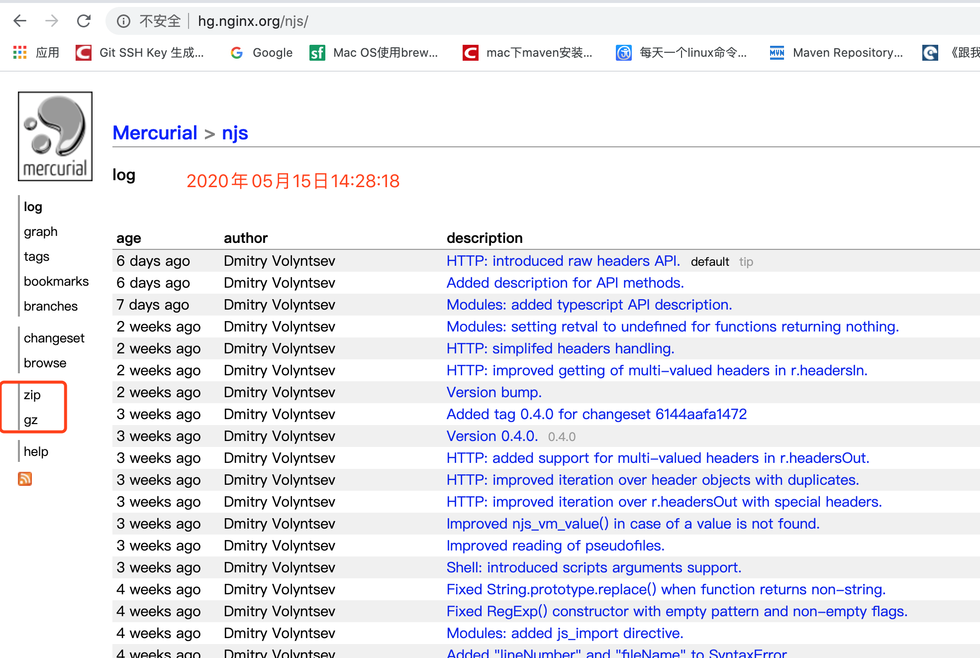This screenshot has width=980, height=658.
Task: Open 'HTTP: introduced raw headers API' changeset
Action: [x=563, y=261]
